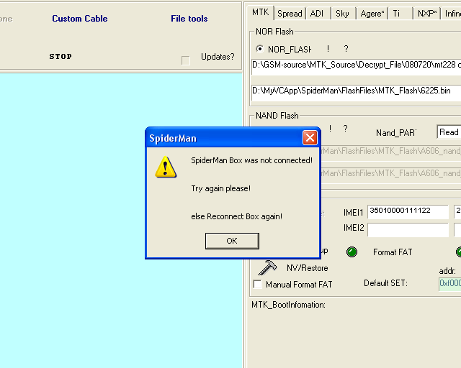Click the hammer icon beside NV/Restore
This screenshot has height=368, width=461.
coord(267,267)
